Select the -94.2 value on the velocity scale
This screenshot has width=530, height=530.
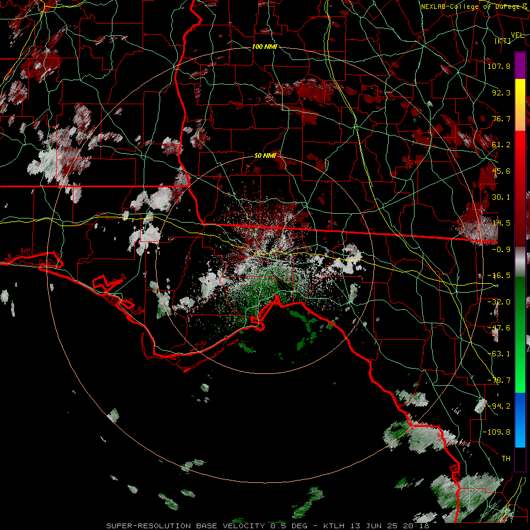coord(499,406)
